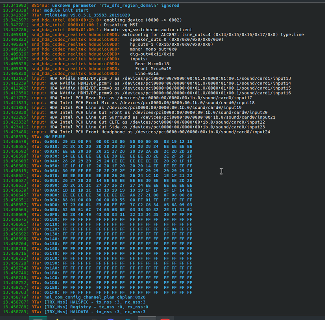325x320 pixels.
Task: Click the '04' byte in row 0x120
Action: point(174,229)
